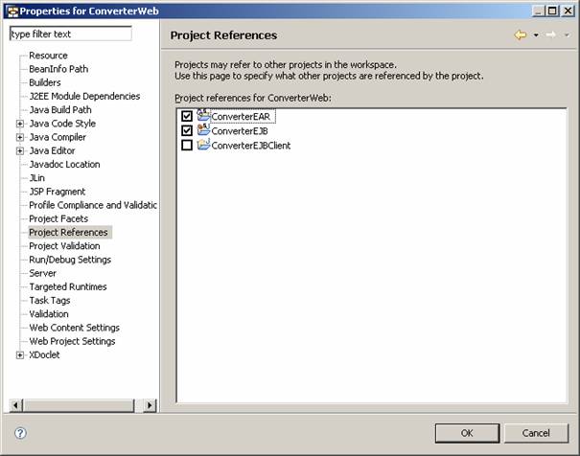Open the Targeted Runtimes page
This screenshot has width=580, height=456.
[67, 286]
